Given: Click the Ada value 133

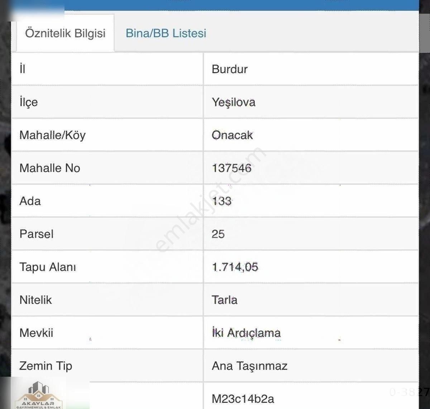Looking at the screenshot, I should [221, 201].
